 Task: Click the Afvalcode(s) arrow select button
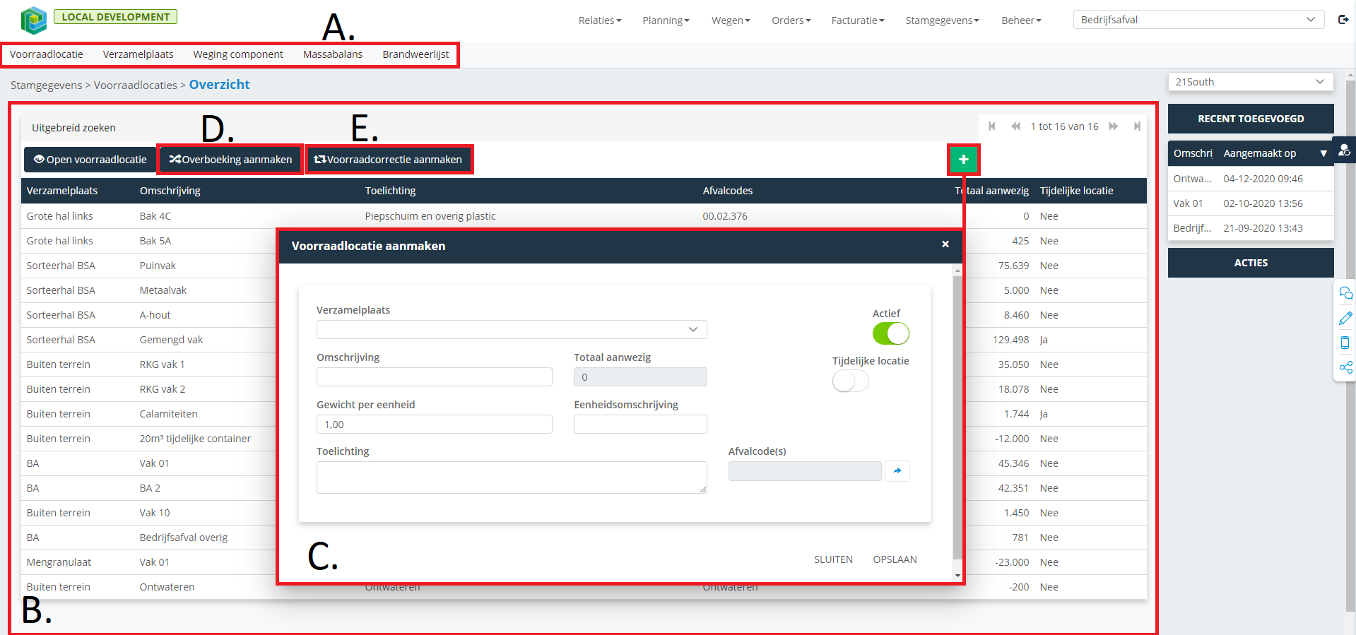point(897,471)
